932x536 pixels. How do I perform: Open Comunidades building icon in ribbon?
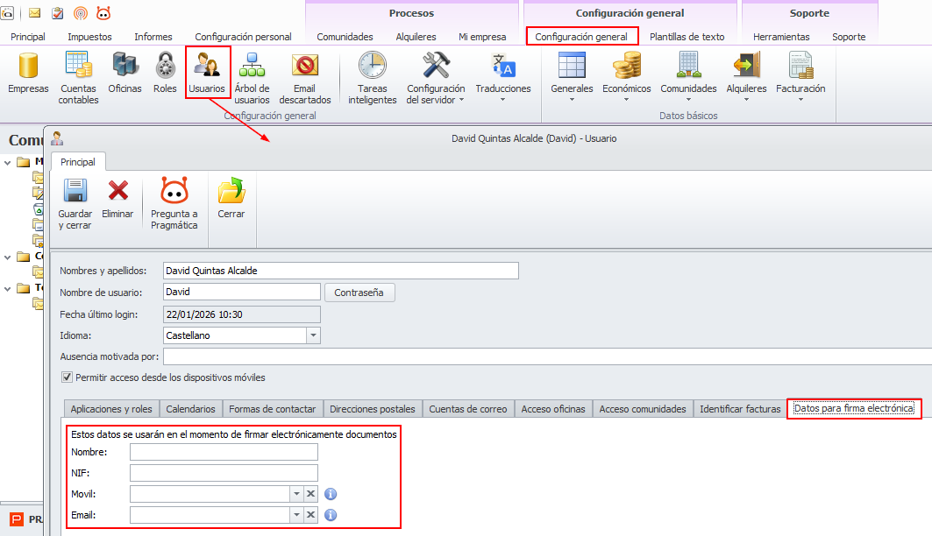(688, 66)
